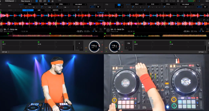The width and height of the screenshot is (209, 111).
Task: Click FX2 BPM AUTO button
Action: pyautogui.click(x=199, y=7)
